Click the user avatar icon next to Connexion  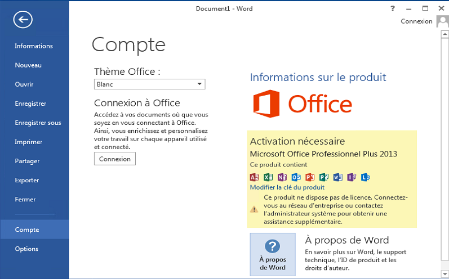442,21
